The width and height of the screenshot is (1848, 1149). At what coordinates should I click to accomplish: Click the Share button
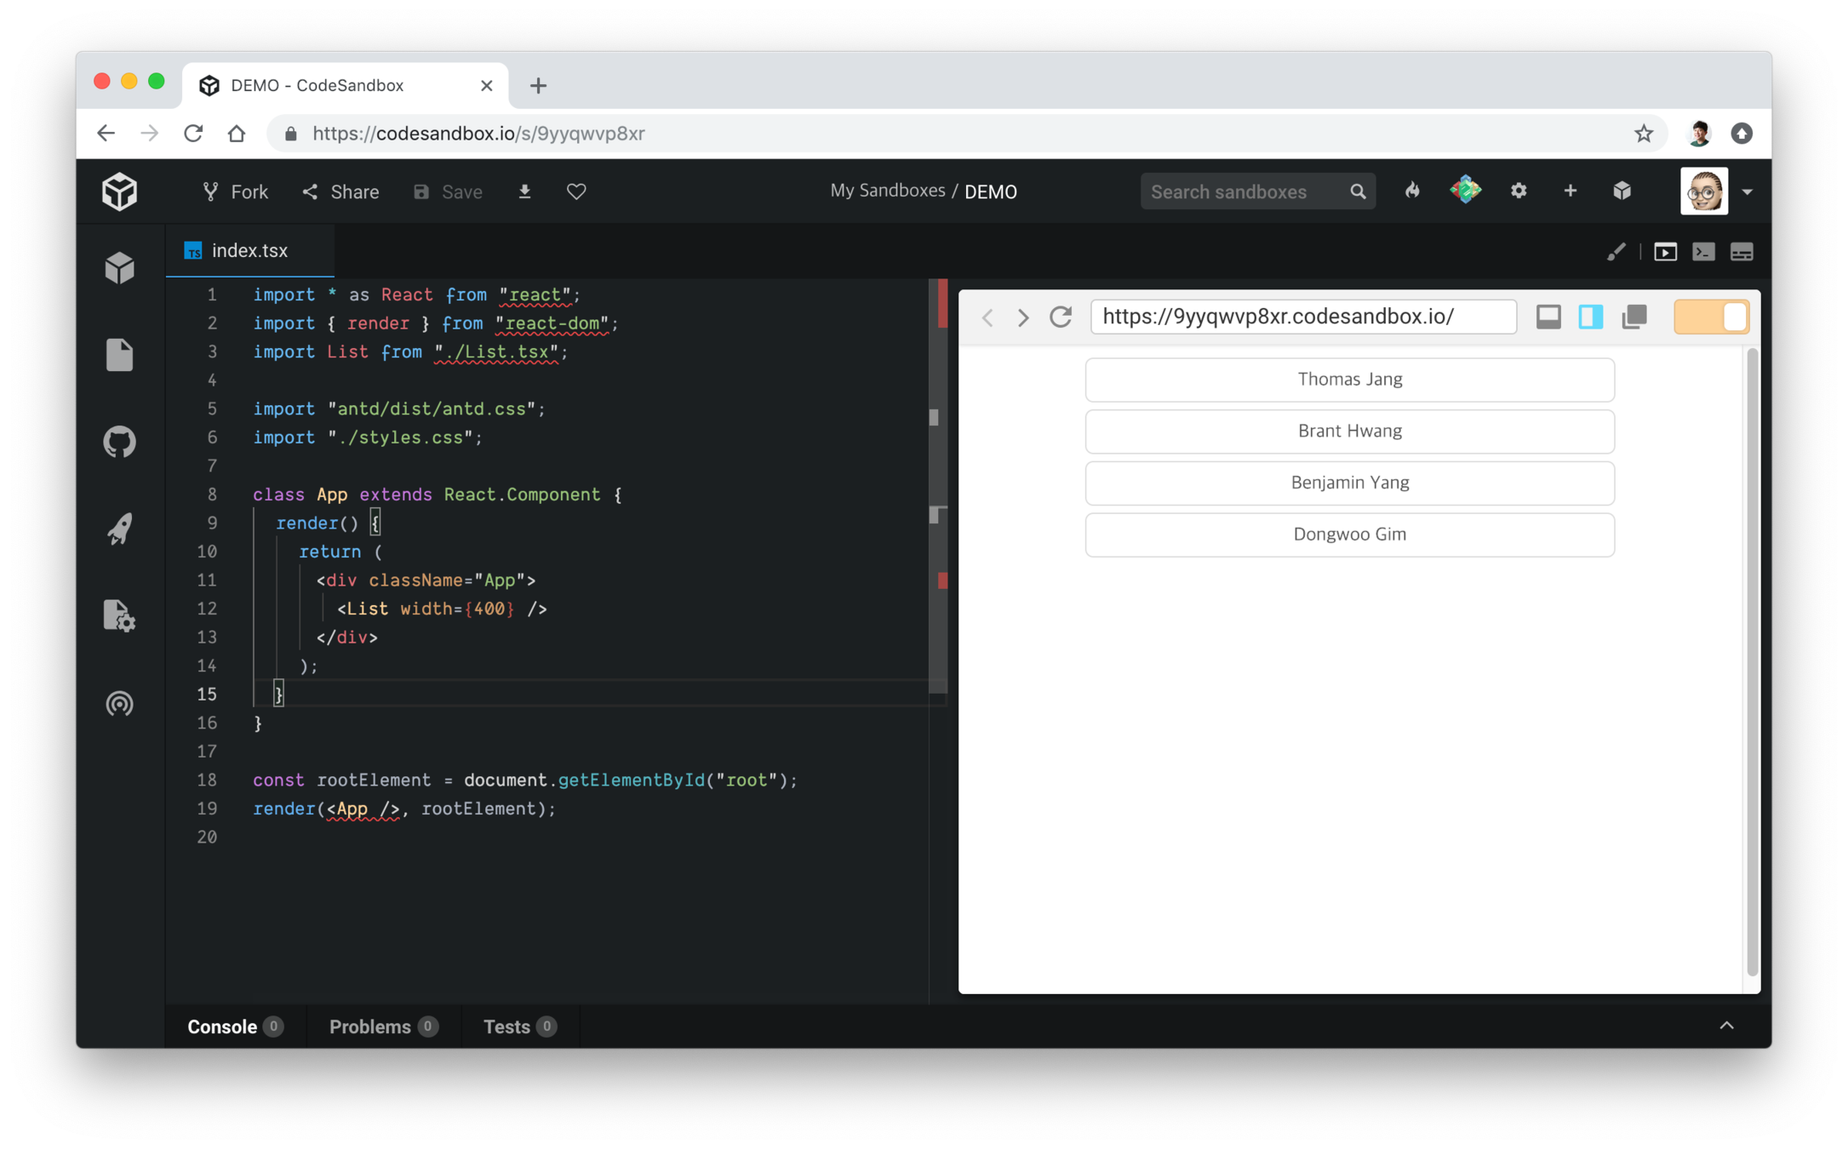(x=341, y=192)
